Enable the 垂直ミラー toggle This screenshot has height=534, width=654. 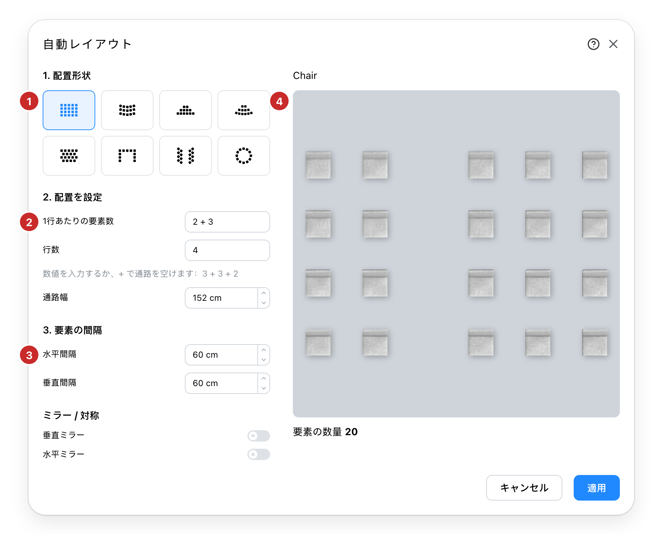click(x=259, y=436)
